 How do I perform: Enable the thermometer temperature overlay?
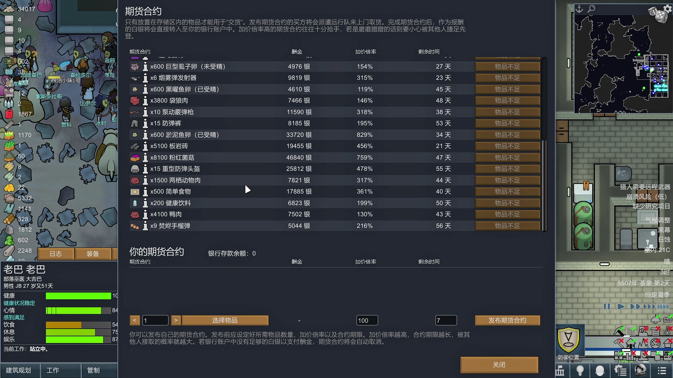[667, 331]
